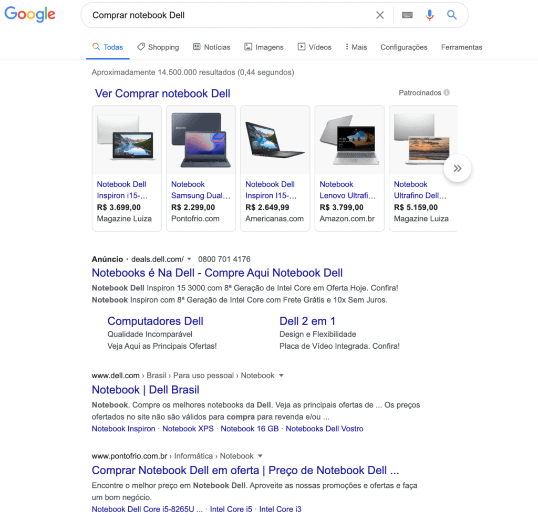Click the Patrocinados info icon
538x521 pixels.
coord(447,92)
